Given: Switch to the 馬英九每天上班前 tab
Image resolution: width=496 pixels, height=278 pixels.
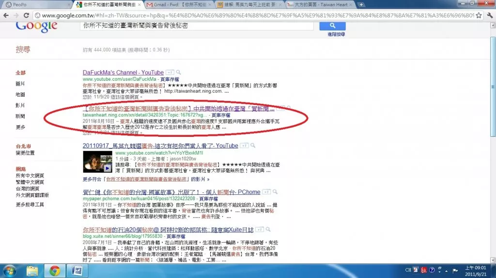Looking at the screenshot, I should pos(248,5).
